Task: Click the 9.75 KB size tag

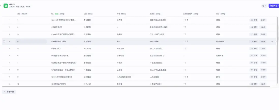Action: coord(12,7)
